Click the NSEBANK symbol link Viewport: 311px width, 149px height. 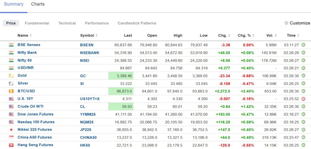pyautogui.click(x=90, y=53)
